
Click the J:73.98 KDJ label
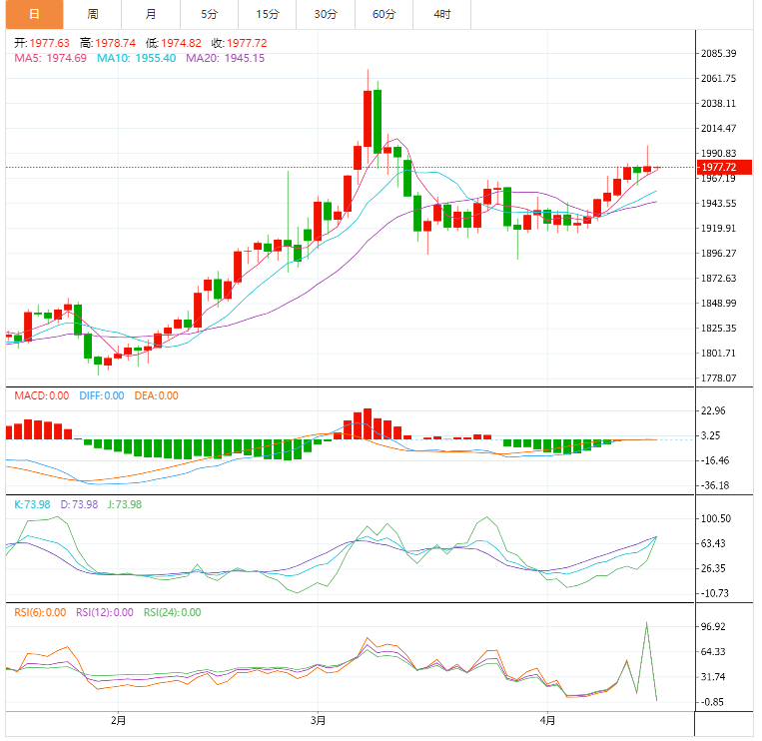click(125, 504)
